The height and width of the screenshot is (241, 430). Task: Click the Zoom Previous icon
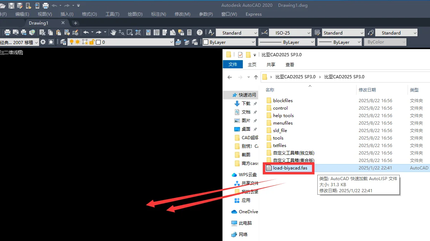[x=138, y=32]
